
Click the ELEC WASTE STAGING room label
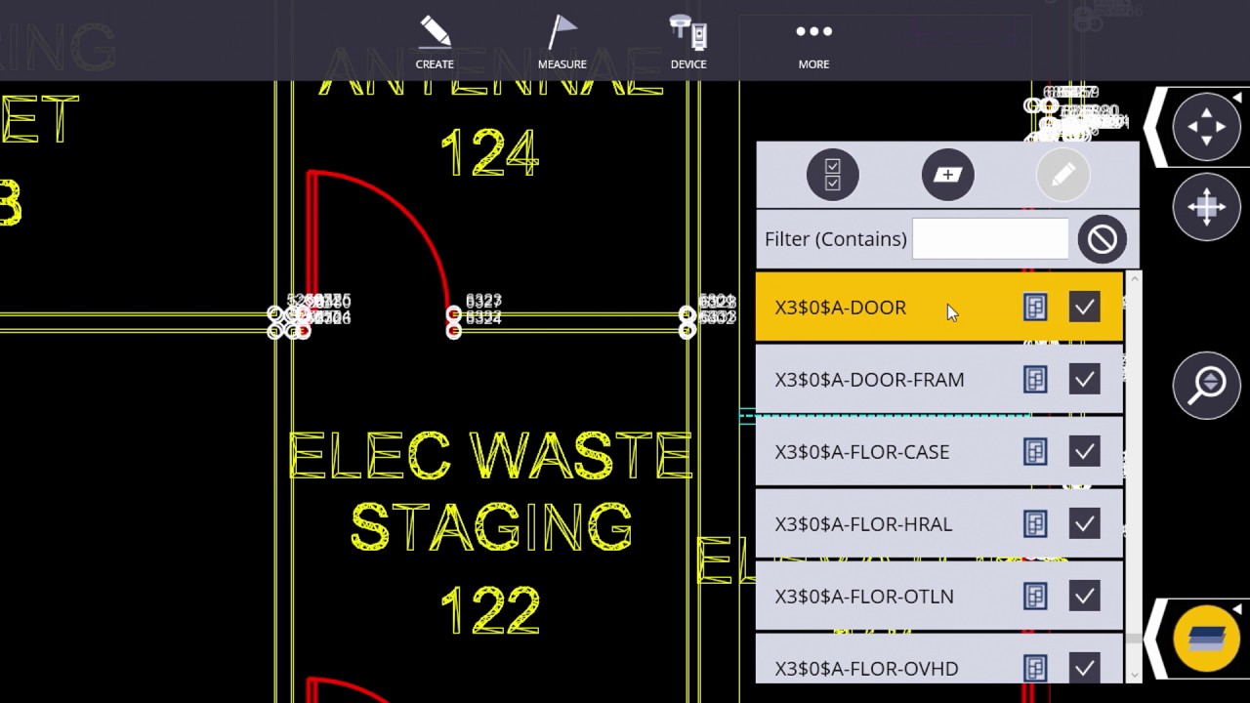click(x=490, y=493)
